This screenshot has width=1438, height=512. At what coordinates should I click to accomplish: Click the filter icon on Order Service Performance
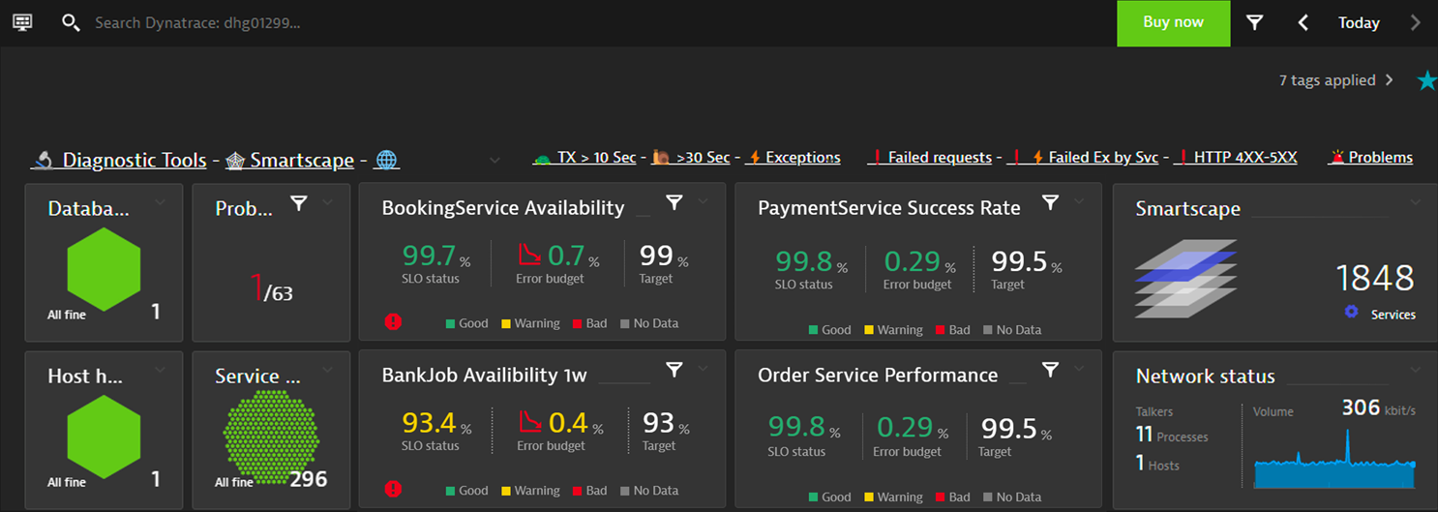tap(1050, 369)
